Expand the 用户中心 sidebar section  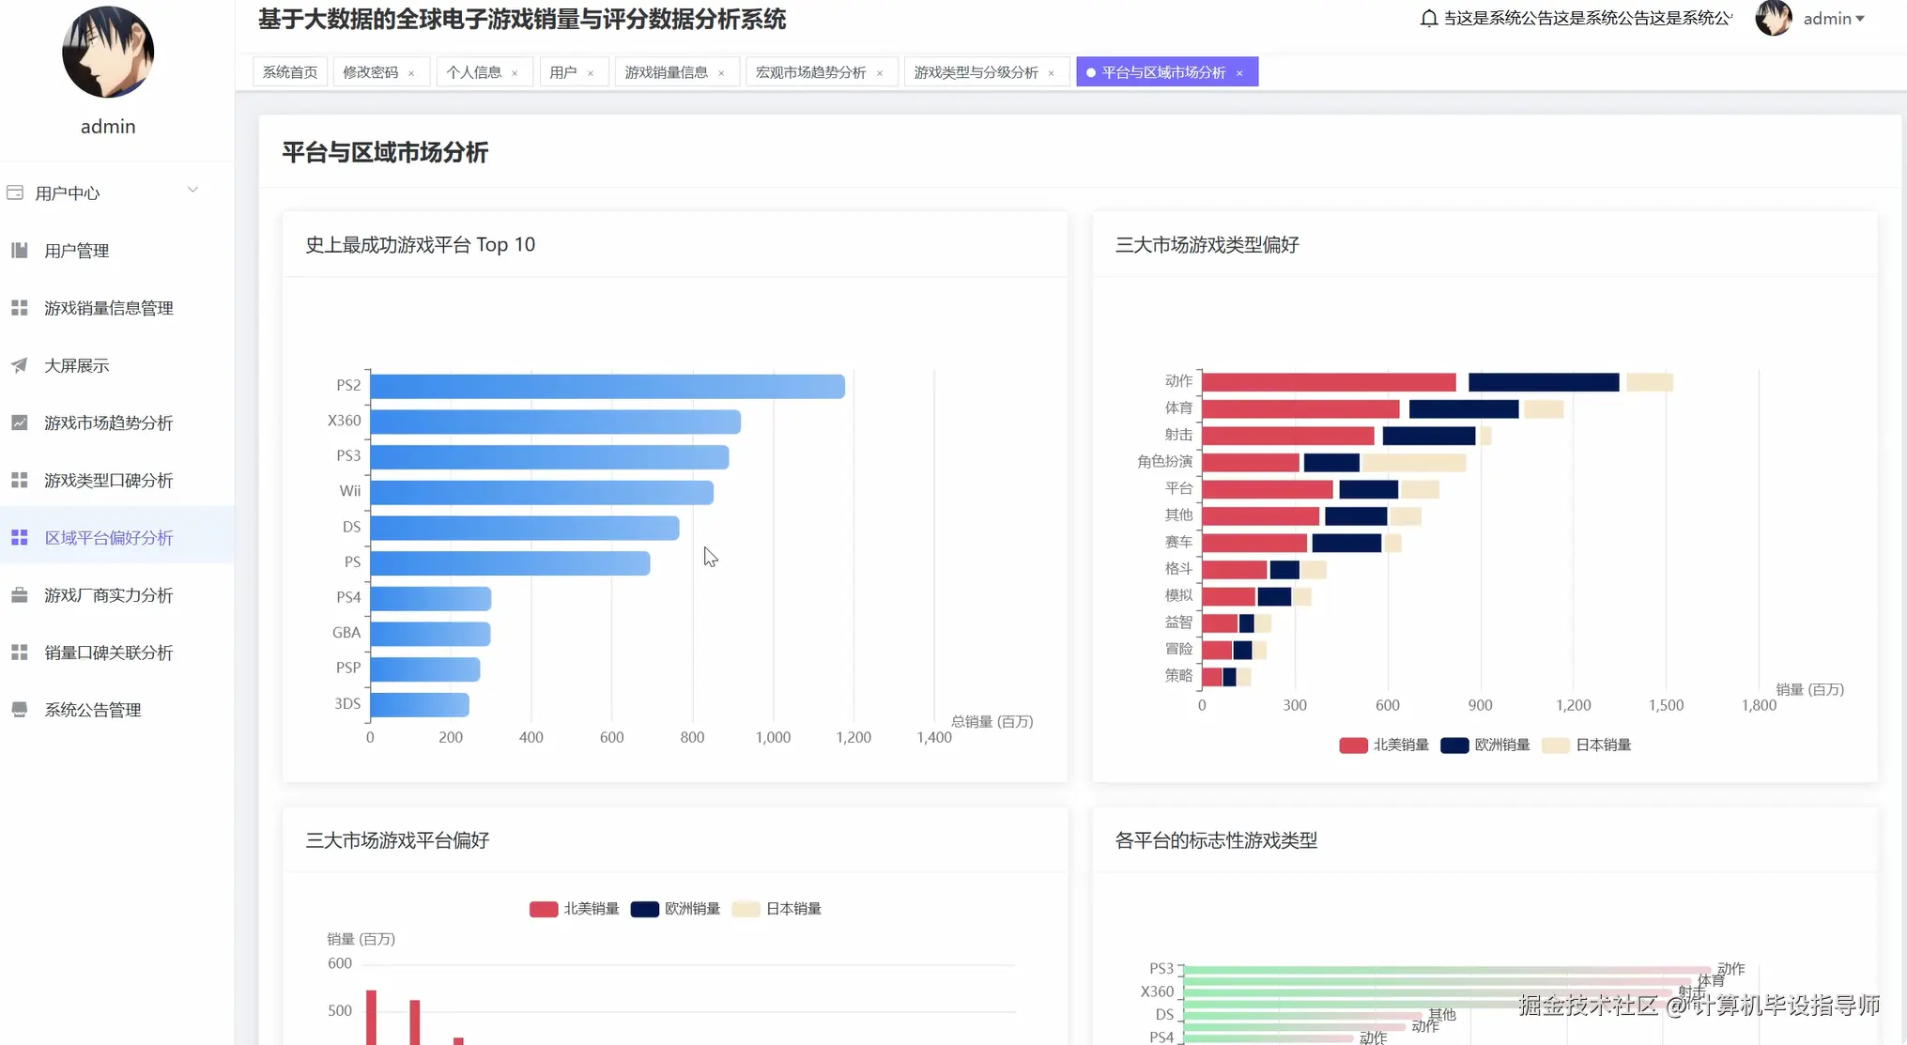[66, 192]
